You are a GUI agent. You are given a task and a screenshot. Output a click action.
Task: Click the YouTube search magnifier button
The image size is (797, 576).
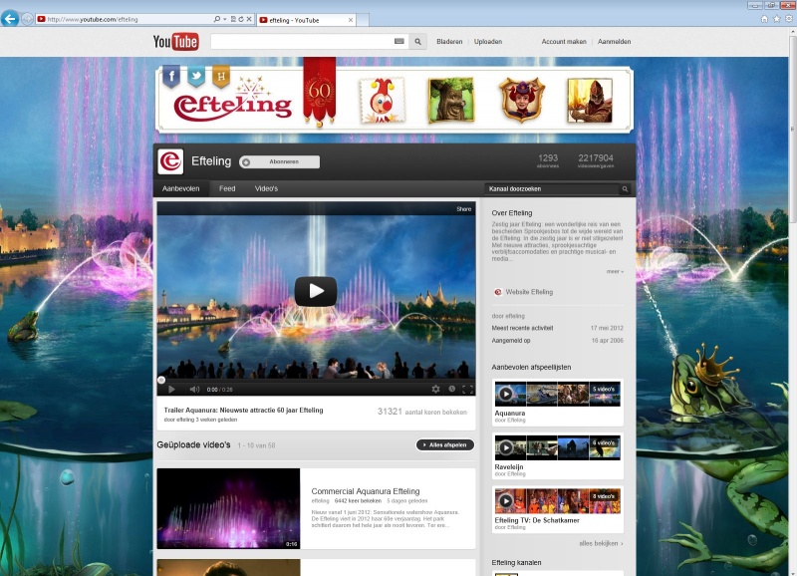click(x=417, y=42)
